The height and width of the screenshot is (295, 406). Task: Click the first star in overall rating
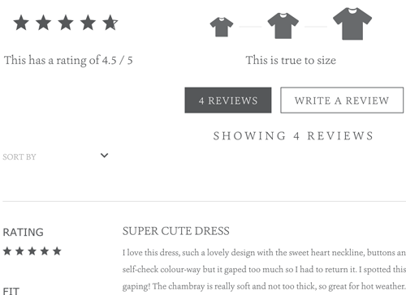pyautogui.click(x=21, y=23)
